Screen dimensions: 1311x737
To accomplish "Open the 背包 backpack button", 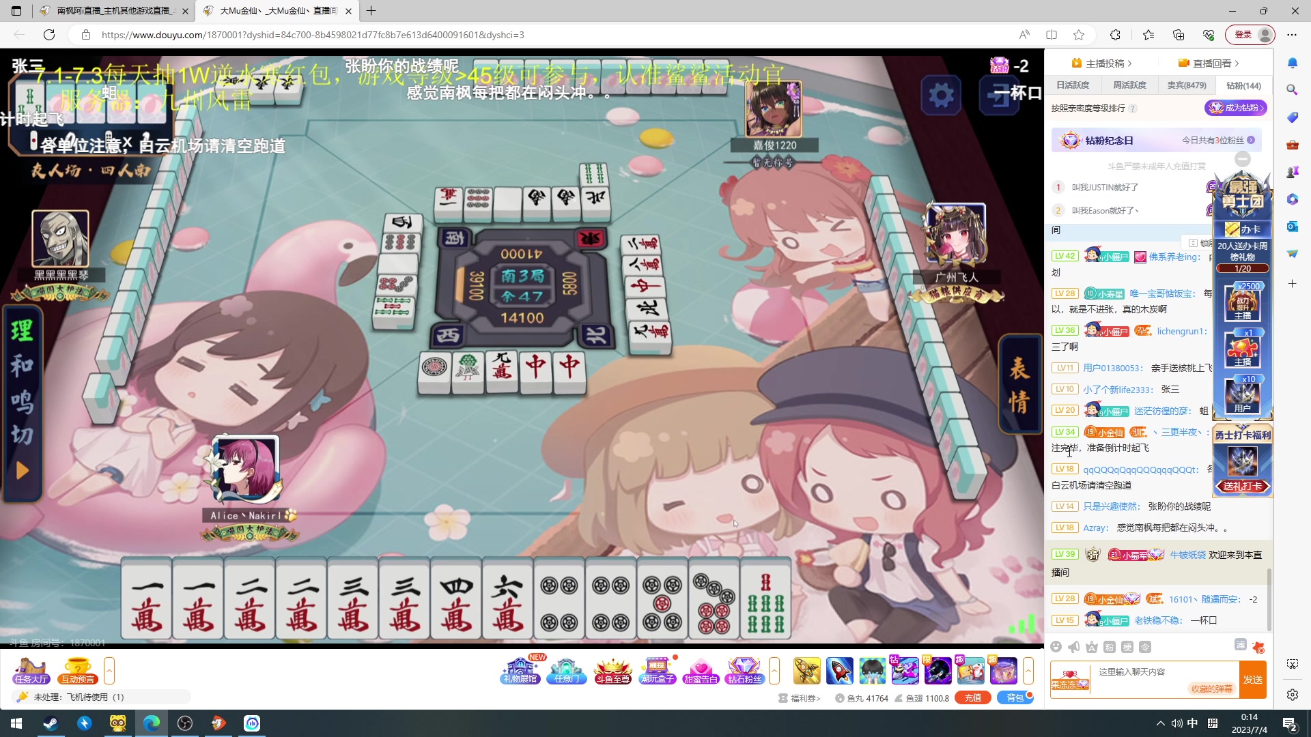I will (x=1015, y=697).
